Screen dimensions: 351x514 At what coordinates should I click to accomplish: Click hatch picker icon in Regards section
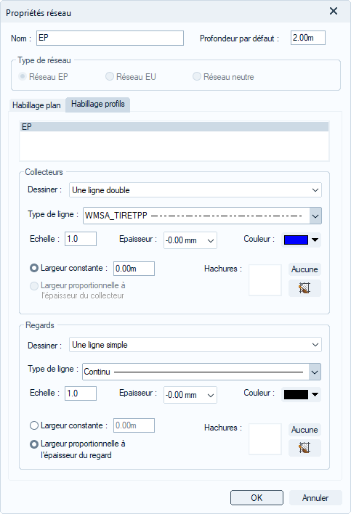pyautogui.click(x=304, y=448)
